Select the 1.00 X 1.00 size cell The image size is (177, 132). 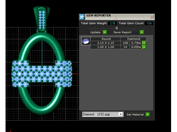coord(105,47)
